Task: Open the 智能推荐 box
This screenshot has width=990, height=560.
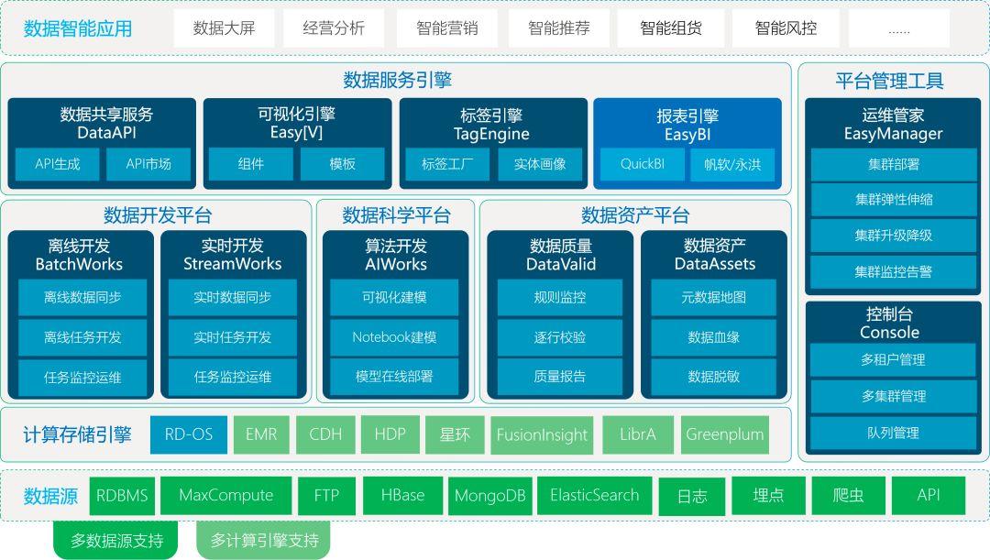Action: (559, 28)
